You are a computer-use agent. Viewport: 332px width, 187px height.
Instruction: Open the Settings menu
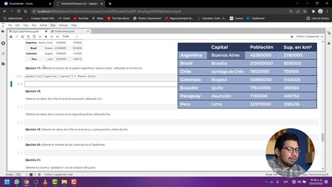click(63, 25)
